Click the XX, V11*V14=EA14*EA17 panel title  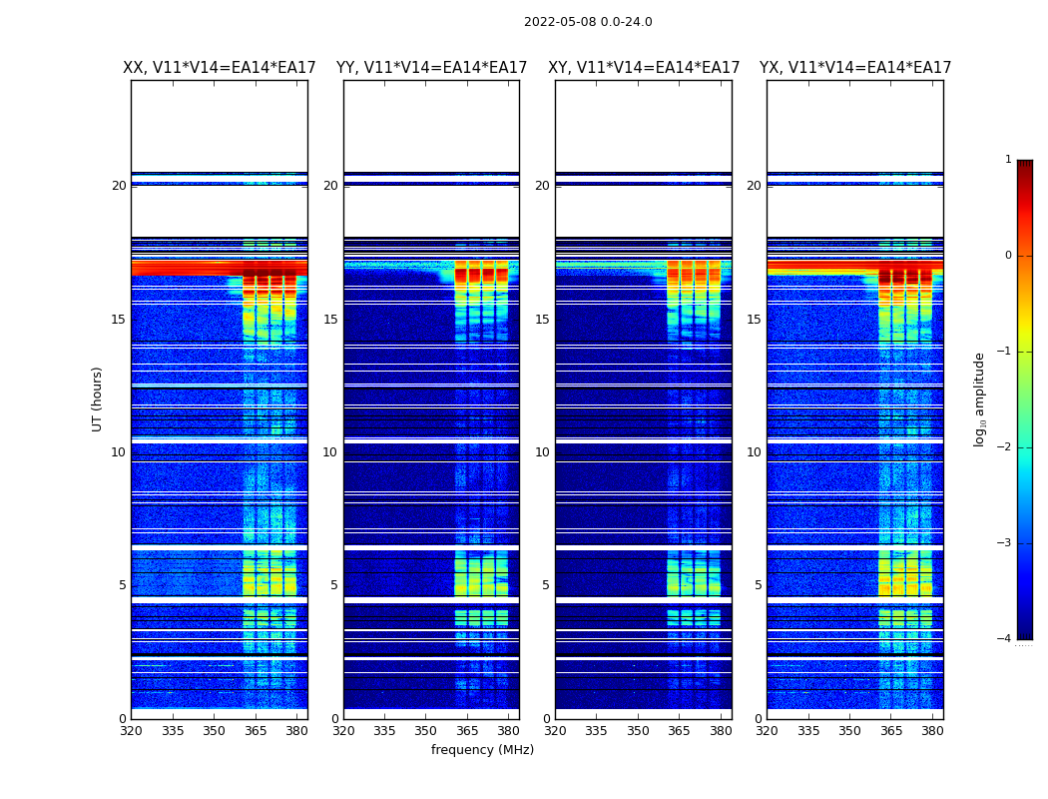tap(220, 68)
